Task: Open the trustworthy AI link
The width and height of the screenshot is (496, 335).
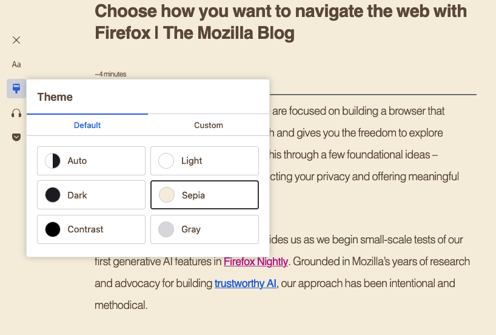Action: tap(245, 283)
